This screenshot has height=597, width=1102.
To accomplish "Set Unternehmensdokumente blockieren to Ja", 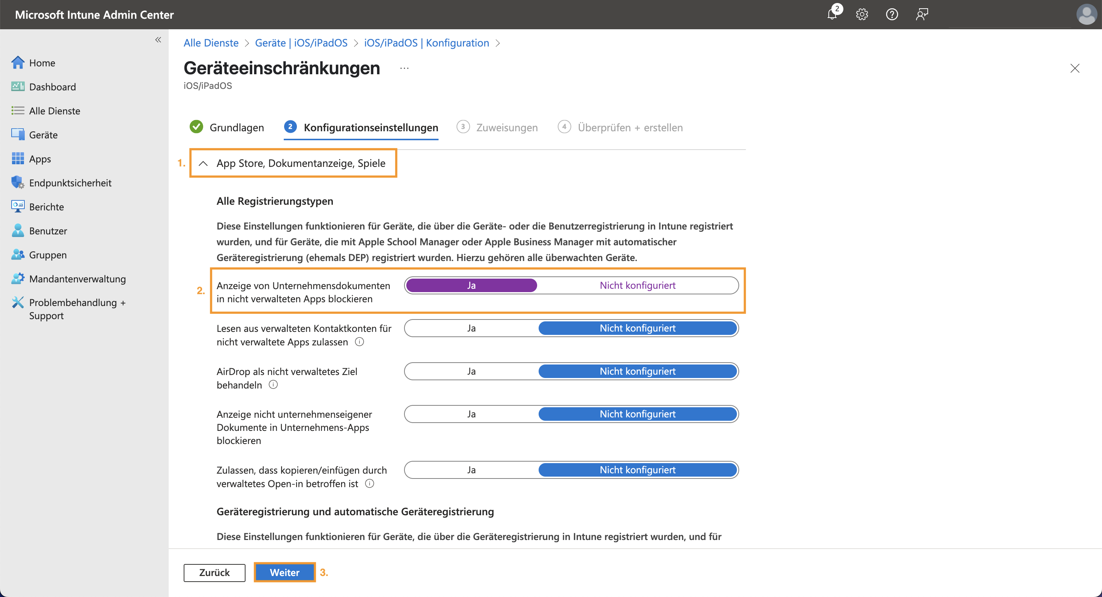I will pos(471,285).
